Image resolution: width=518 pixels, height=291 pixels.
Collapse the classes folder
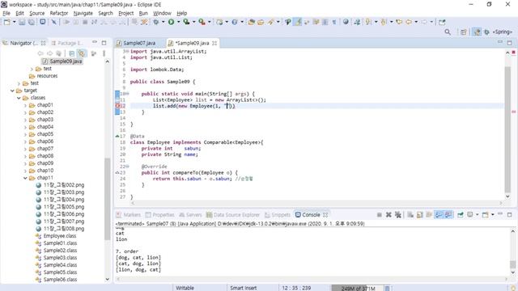(x=19, y=98)
